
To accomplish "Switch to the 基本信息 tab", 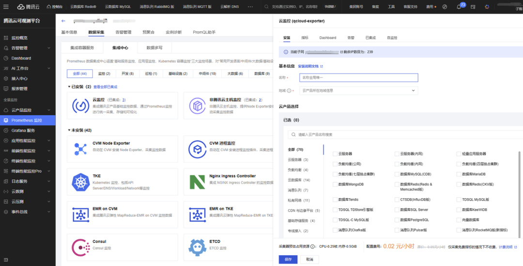I will (x=69, y=32).
